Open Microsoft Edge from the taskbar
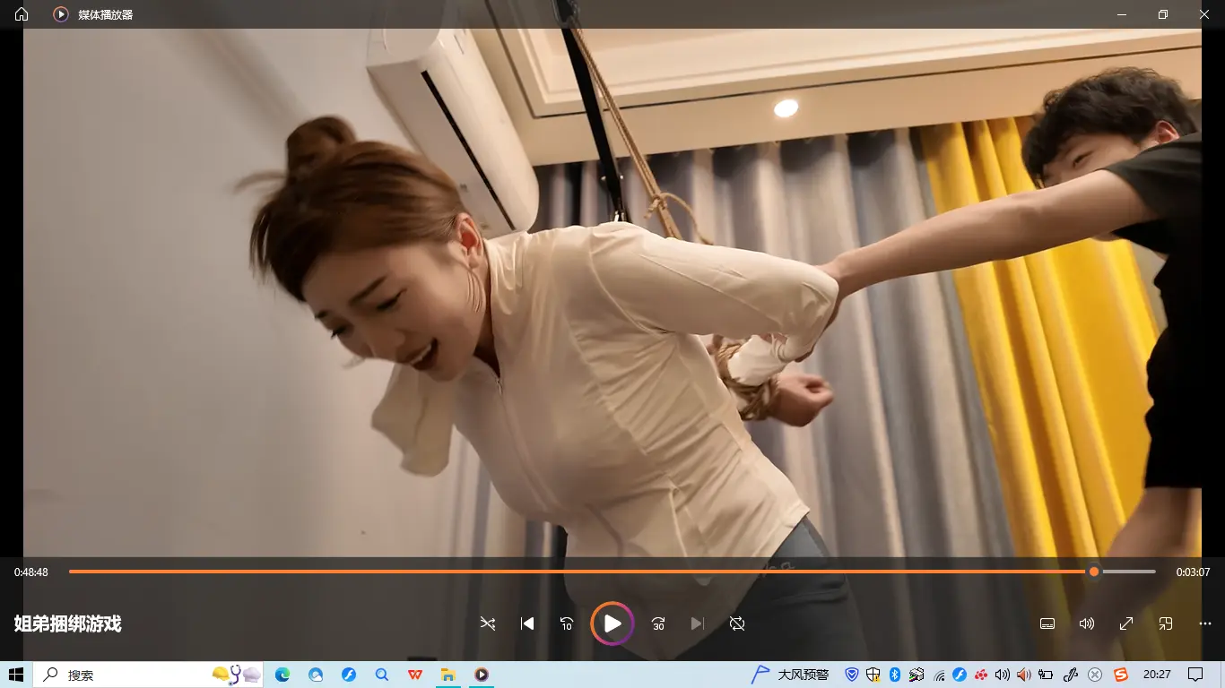The height and width of the screenshot is (688, 1225). 282,675
